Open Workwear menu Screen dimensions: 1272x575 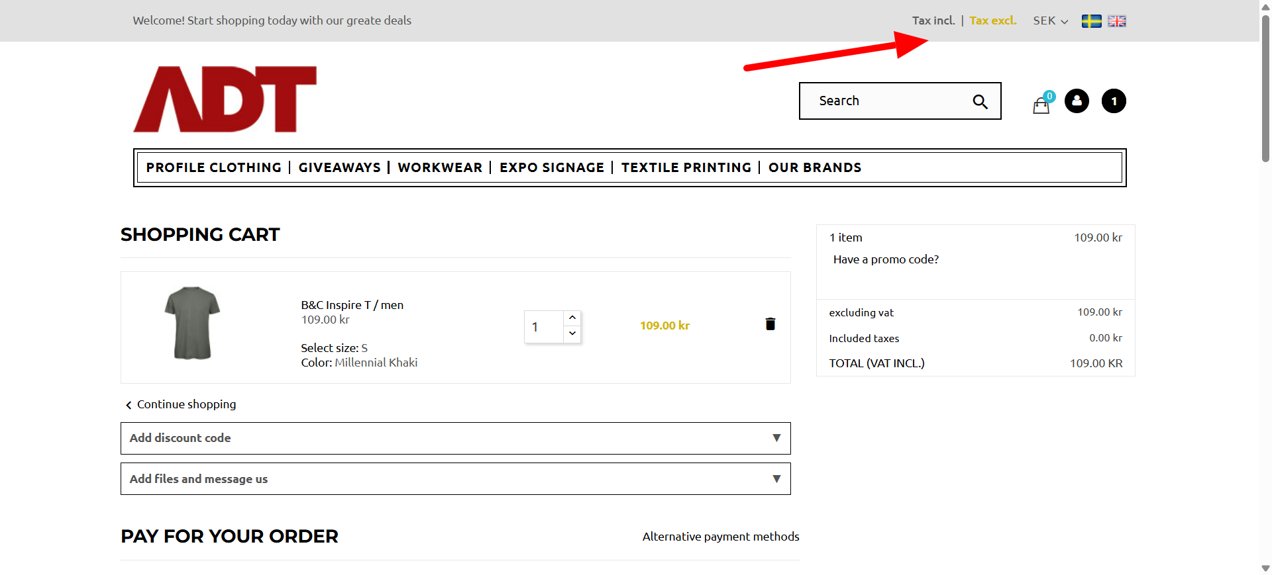click(x=440, y=167)
